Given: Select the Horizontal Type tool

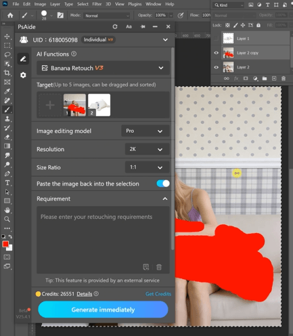Looking at the screenshot, I should pos(7,183).
